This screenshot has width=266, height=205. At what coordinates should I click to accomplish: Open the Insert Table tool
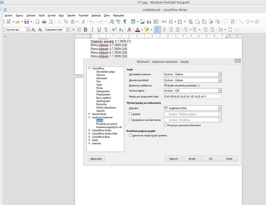tap(133, 21)
